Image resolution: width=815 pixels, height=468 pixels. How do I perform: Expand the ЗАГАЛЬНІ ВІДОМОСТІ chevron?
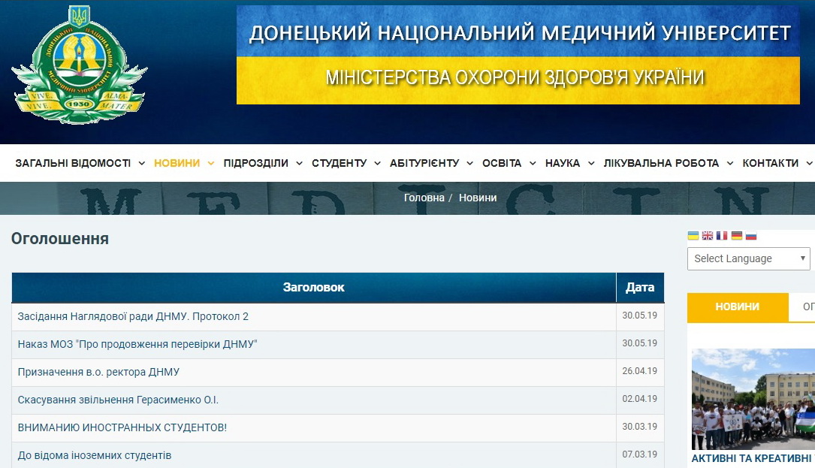point(141,163)
